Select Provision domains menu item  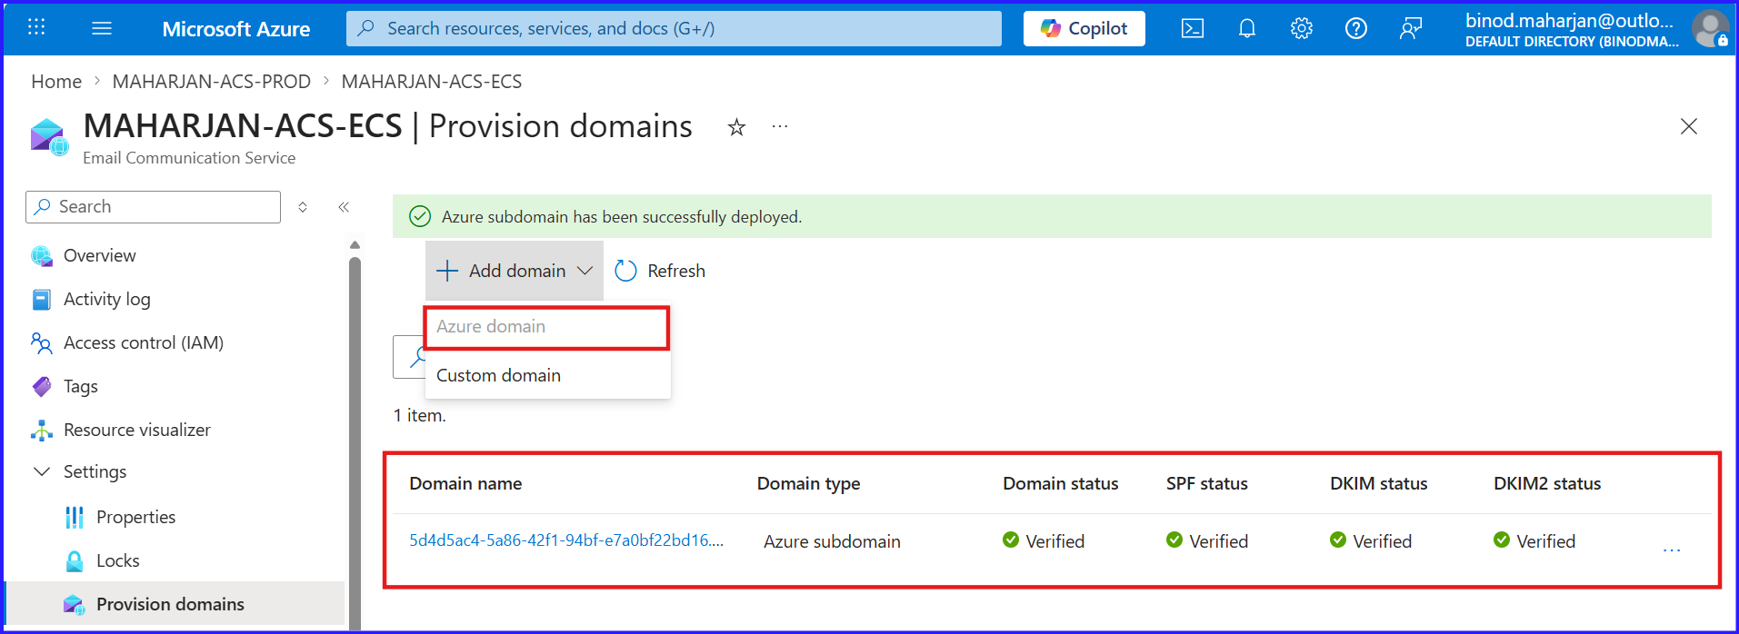point(176,604)
